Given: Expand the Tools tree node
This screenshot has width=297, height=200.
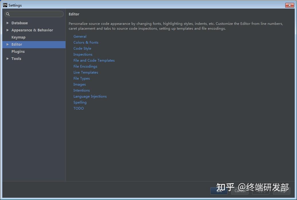Looking at the screenshot, I should [7, 58].
